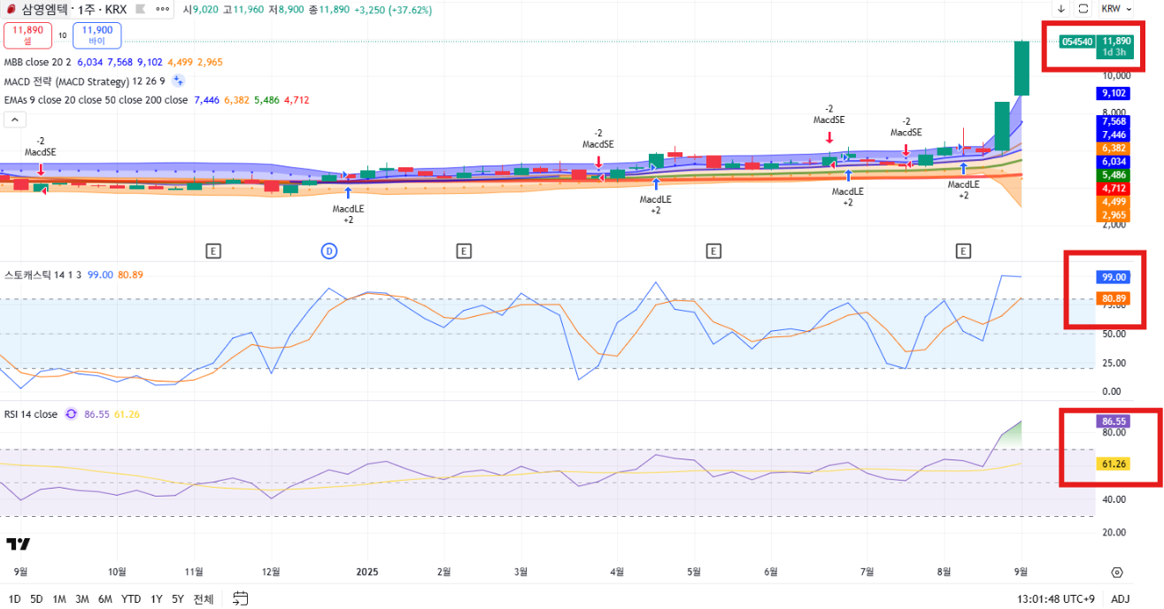Image resolution: width=1164 pixels, height=609 pixels.
Task: Open the three-dot more menu beside symbol
Action: pyautogui.click(x=162, y=10)
